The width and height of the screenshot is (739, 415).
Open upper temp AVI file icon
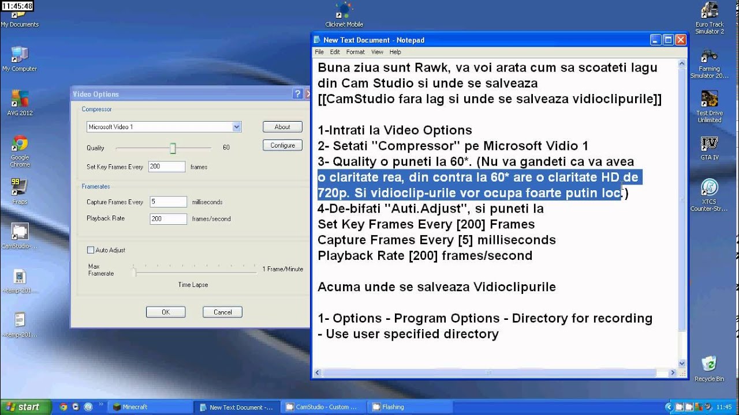[20, 281]
